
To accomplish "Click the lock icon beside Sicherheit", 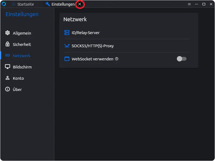I will (x=8, y=44).
